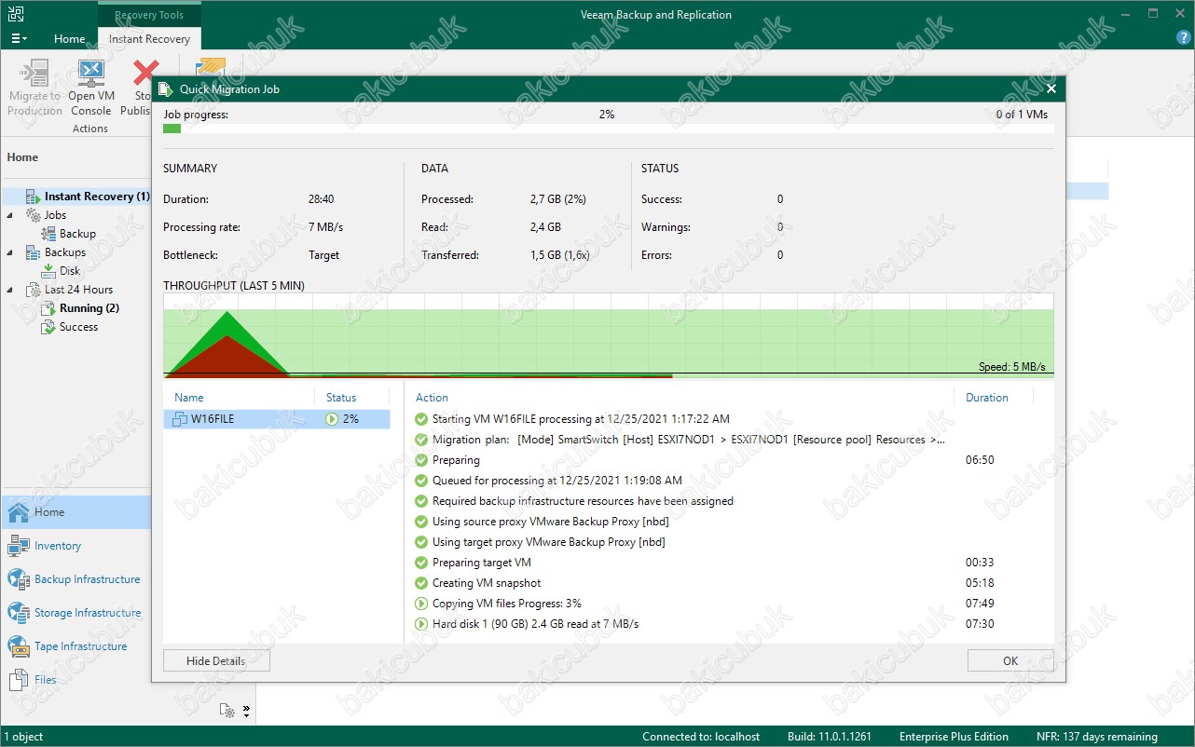
Task: Click the running icon beside Hard disk 1 row
Action: click(421, 624)
